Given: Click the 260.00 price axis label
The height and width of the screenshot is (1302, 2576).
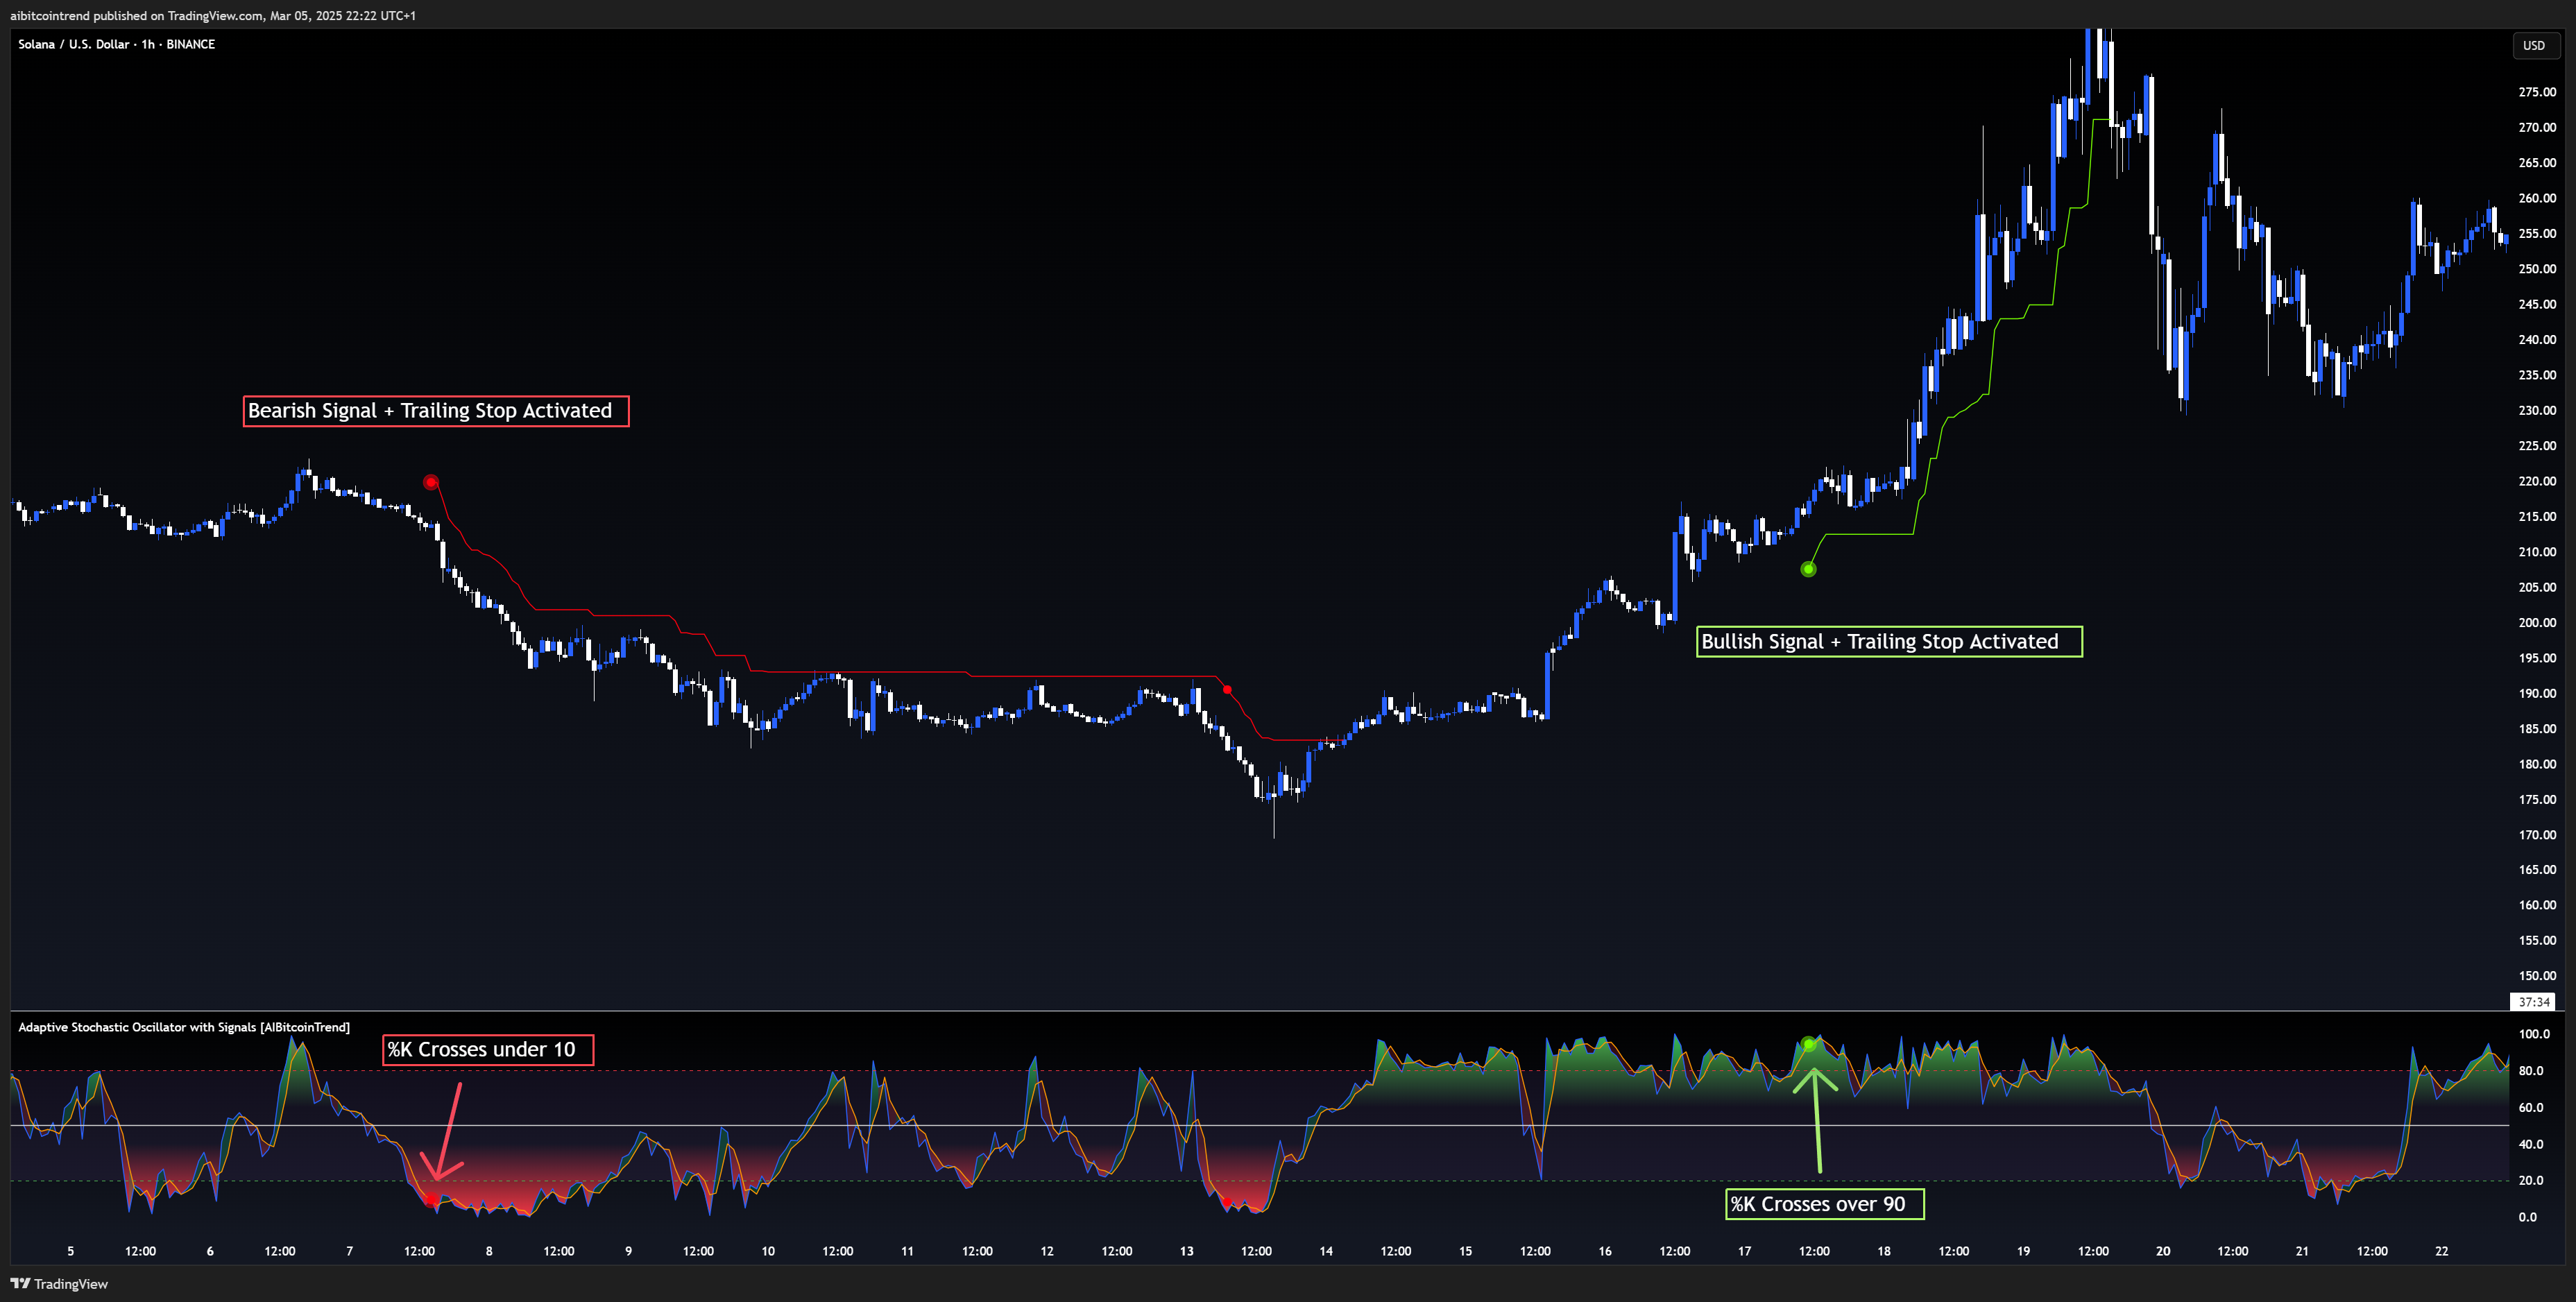Looking at the screenshot, I should [x=2537, y=198].
